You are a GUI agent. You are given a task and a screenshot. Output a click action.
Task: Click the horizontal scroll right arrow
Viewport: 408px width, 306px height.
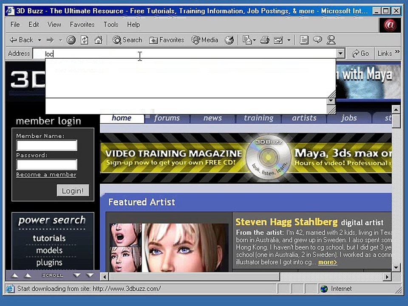387,277
